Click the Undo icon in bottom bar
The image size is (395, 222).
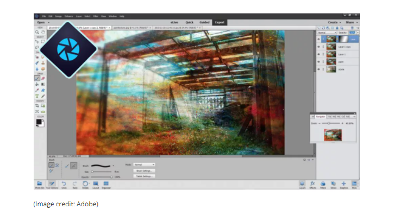click(x=64, y=184)
